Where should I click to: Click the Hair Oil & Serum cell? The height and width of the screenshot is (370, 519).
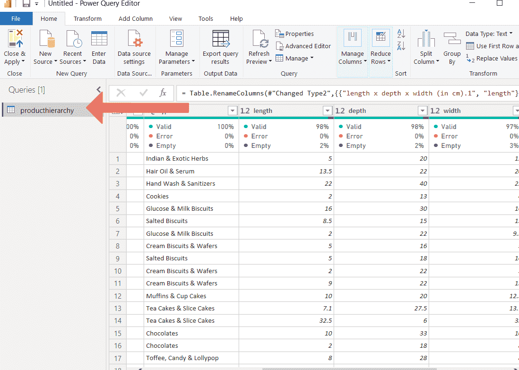pyautogui.click(x=191, y=171)
